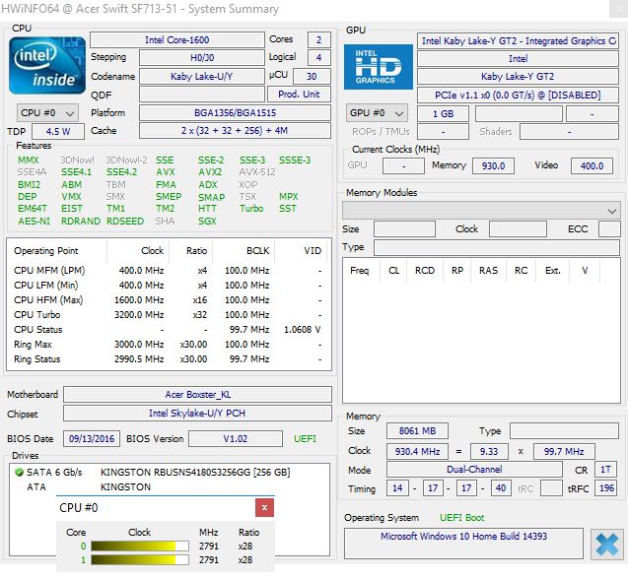Click the memory multiplier 9.33 field

coord(489,451)
